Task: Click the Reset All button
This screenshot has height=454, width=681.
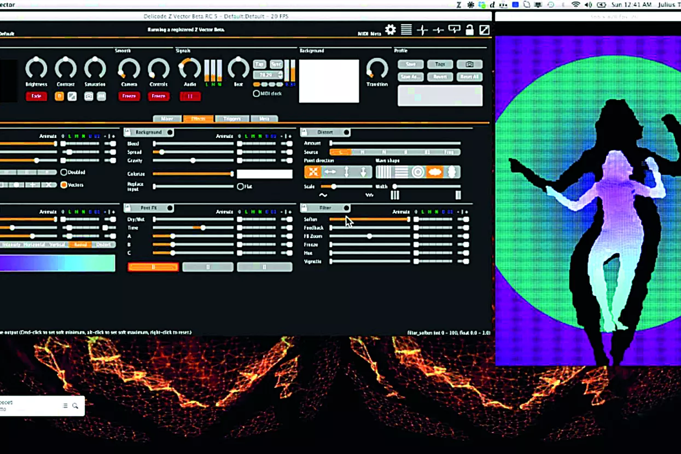Action: 469,77
